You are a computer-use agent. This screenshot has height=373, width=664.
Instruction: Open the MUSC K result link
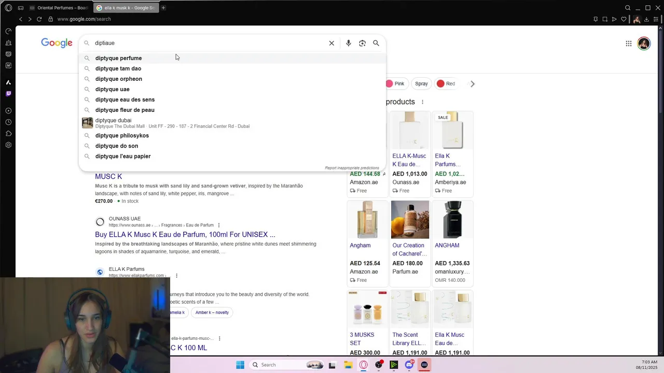pyautogui.click(x=108, y=177)
